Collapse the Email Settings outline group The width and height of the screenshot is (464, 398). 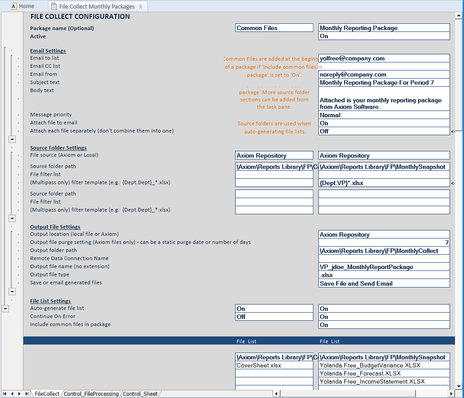click(x=13, y=140)
